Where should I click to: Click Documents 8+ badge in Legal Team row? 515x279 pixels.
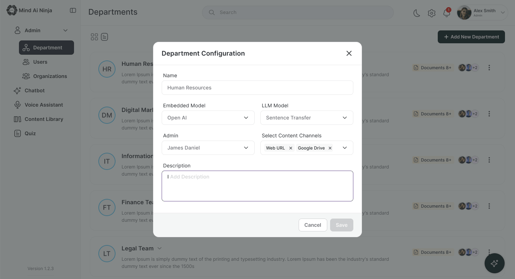[433, 252]
